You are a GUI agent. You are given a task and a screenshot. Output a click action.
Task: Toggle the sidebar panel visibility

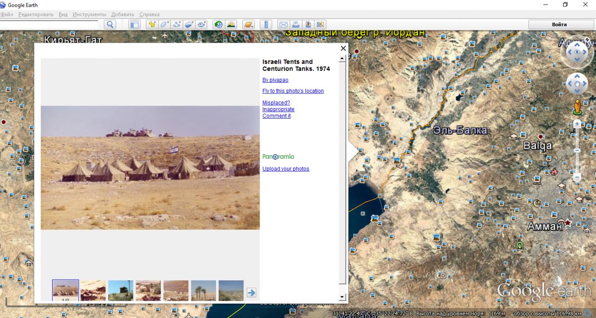[134, 24]
